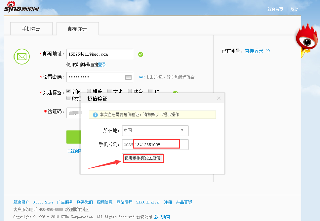The height and width of the screenshot is (221, 320).
Task: Open the 新浪首页 link in the header
Action: 275,9
